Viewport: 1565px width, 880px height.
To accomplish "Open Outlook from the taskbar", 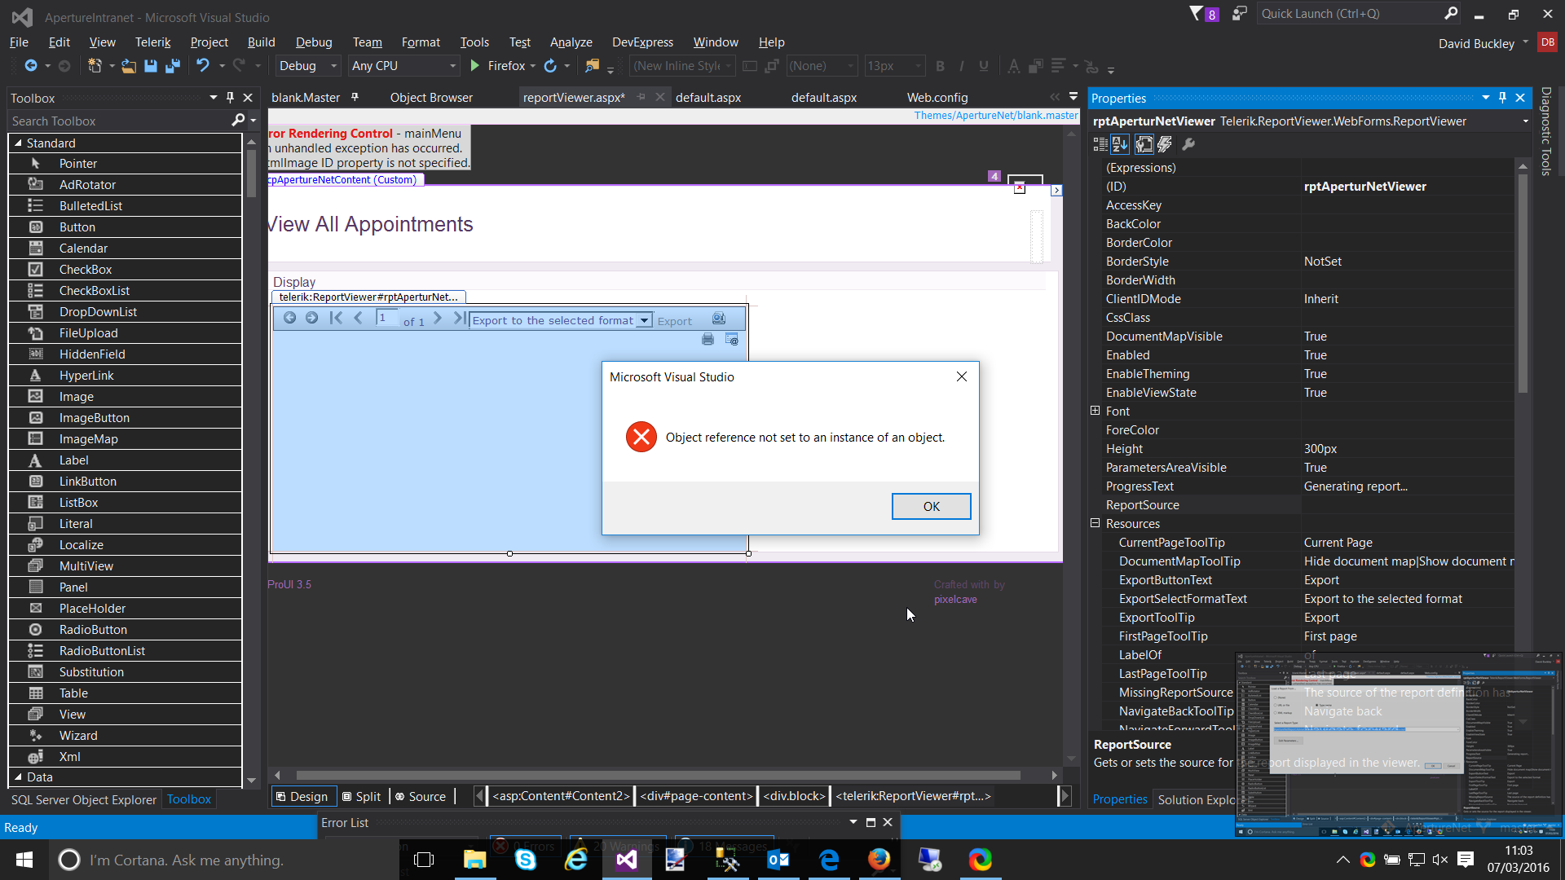I will coord(778,860).
